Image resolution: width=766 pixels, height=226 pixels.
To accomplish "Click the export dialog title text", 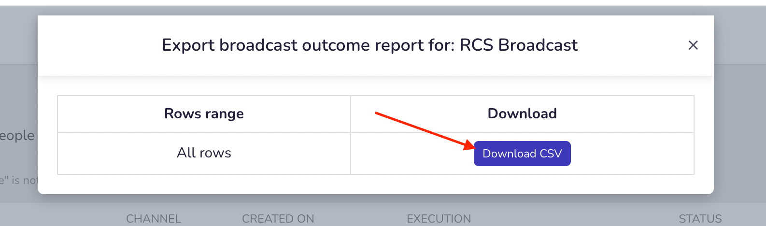I will (x=369, y=45).
